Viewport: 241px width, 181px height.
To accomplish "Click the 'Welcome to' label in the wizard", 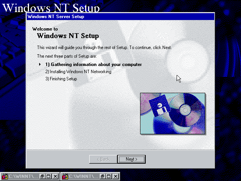I will click(x=45, y=29).
